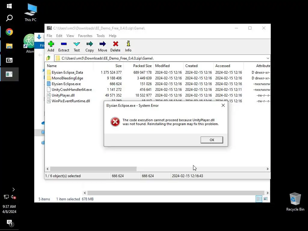The width and height of the screenshot is (308, 231).
Task: Click the network tray icon
Action: point(6,197)
